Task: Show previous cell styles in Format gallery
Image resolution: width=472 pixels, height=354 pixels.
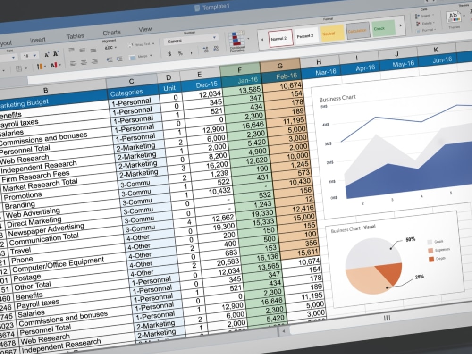Action: [x=262, y=40]
